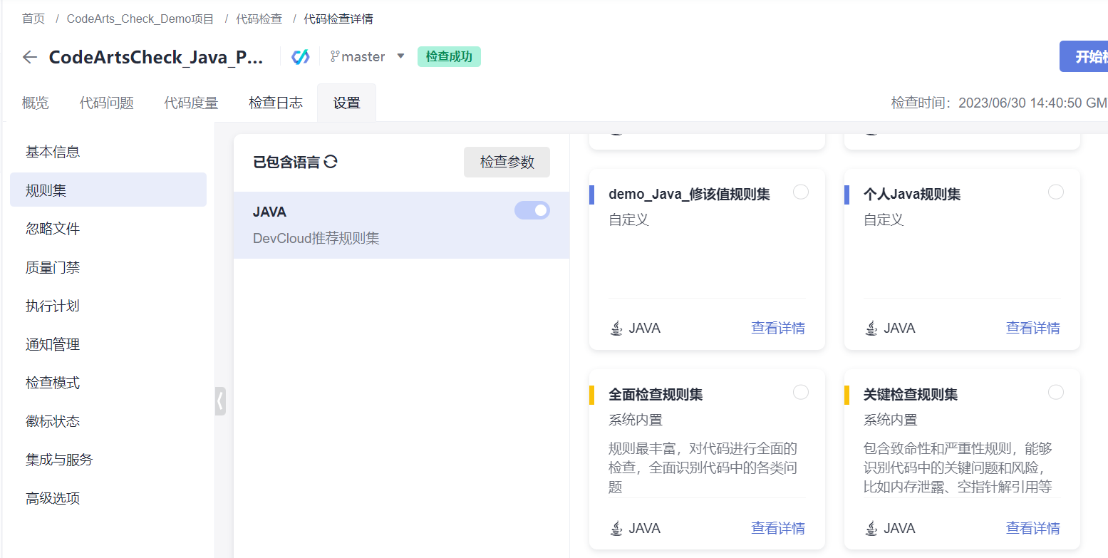Screen dimensions: 1108x558
Task: Toggle the JAVA language switch off
Action: pos(532,210)
